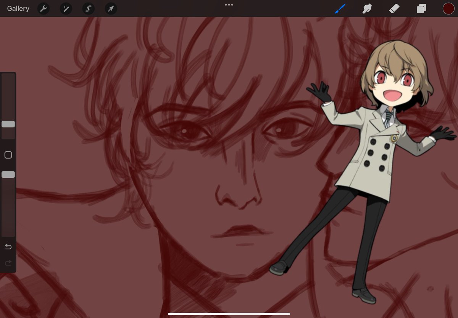The image size is (458, 318).
Task: Activate the Selection tool
Action: (x=88, y=8)
